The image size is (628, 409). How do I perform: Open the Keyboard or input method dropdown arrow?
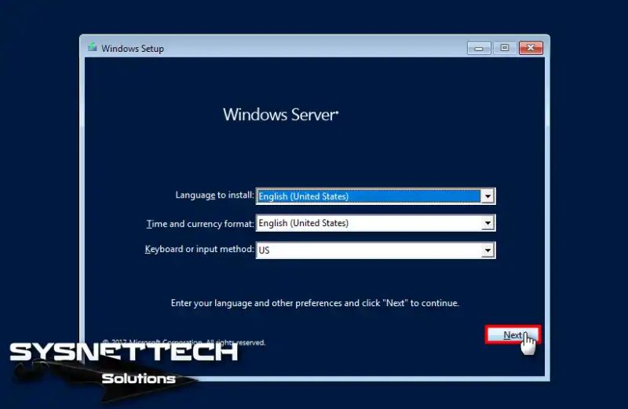pos(487,250)
